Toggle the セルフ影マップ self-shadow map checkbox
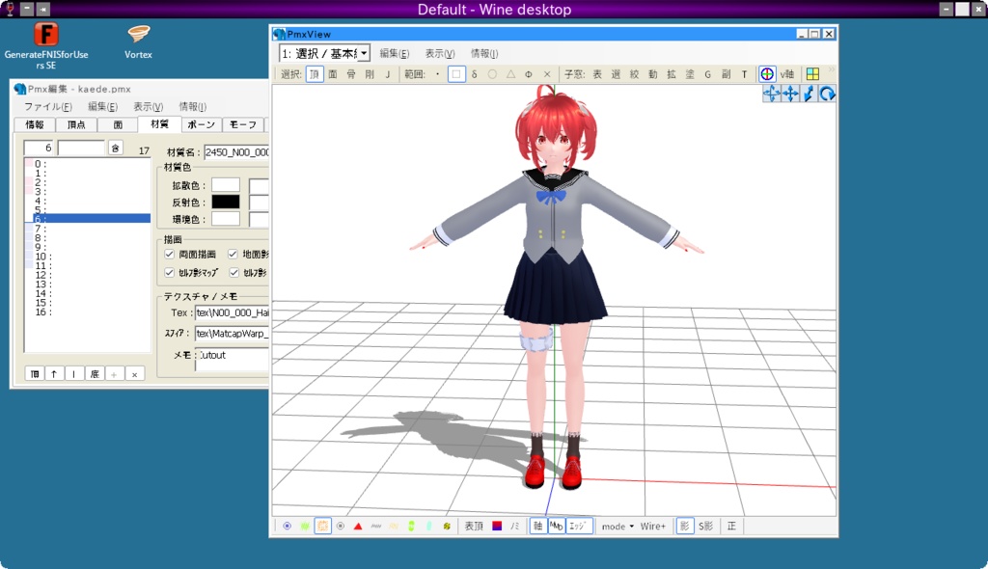 pos(169,272)
